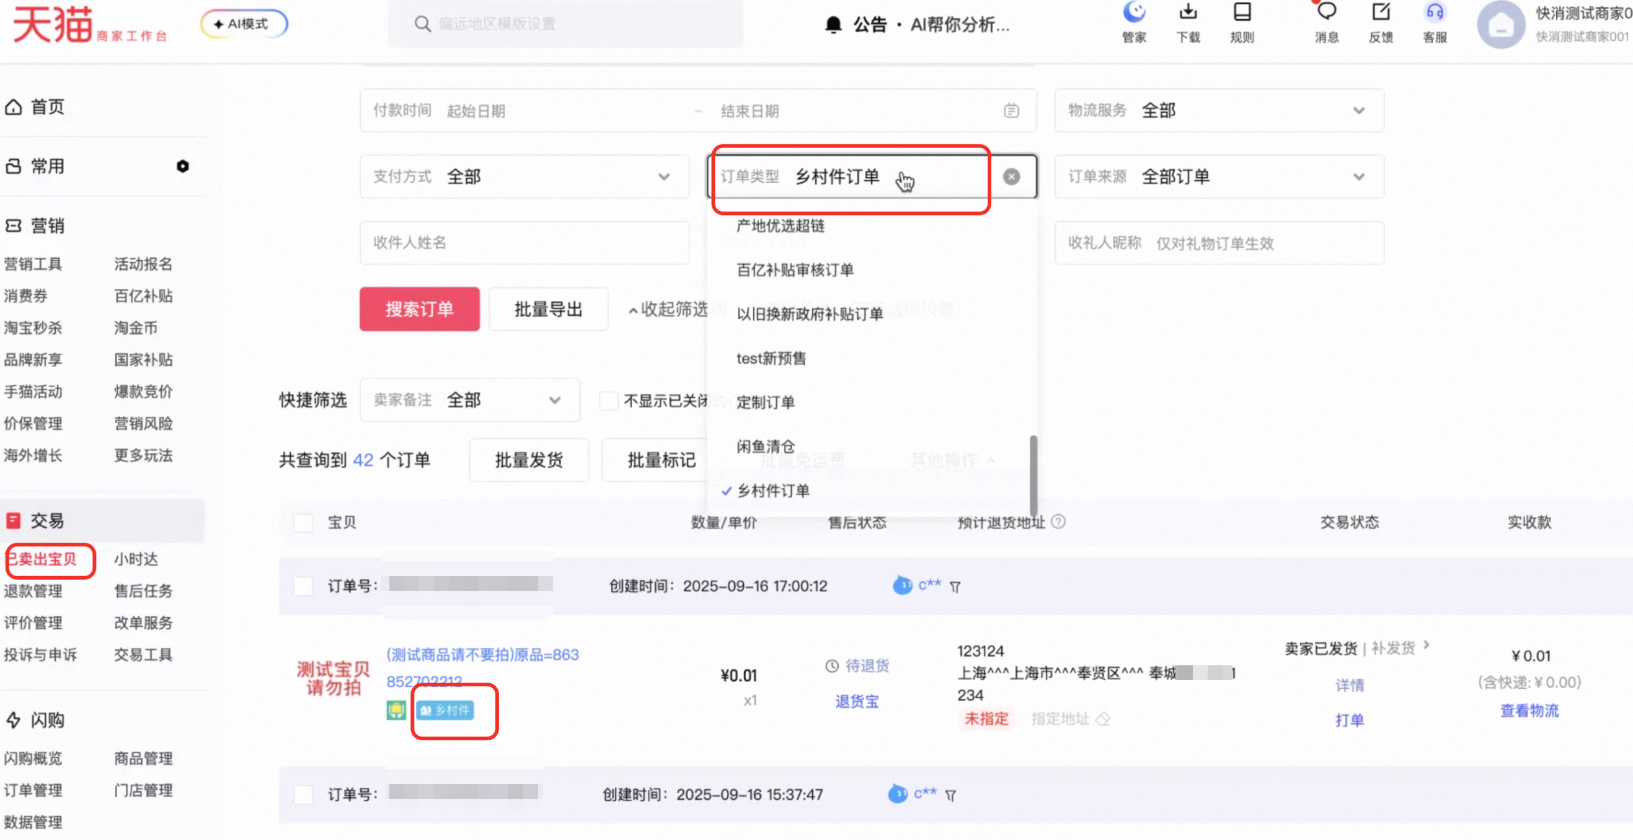Click the order type dropdown scrollbar

1033,475
